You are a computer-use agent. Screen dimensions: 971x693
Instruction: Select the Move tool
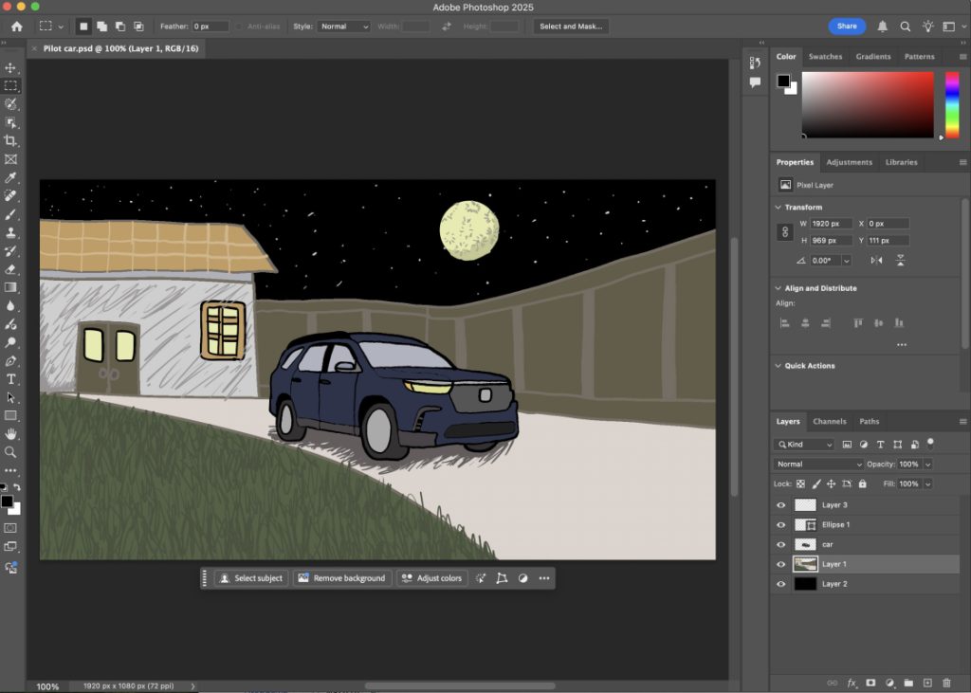pos(11,68)
